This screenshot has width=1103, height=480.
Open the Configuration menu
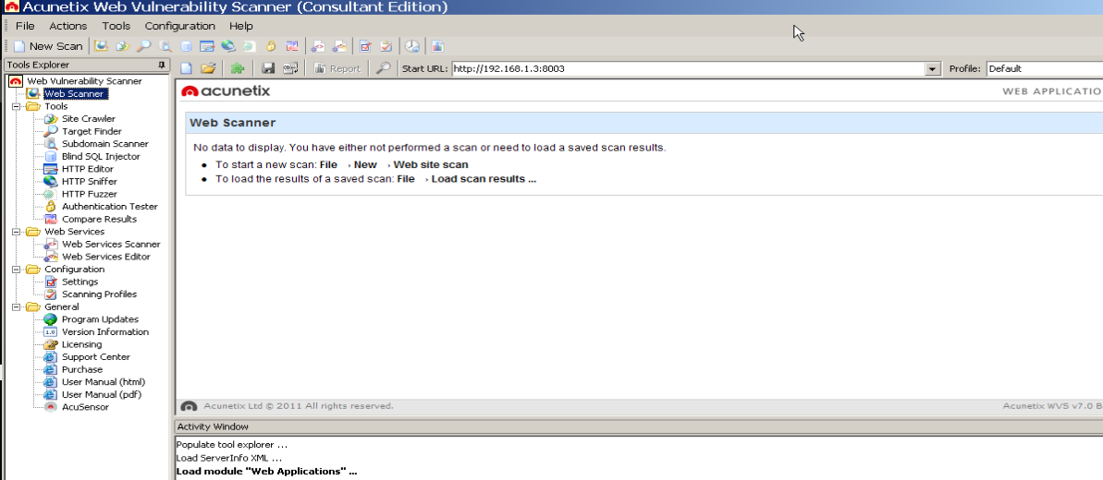tap(180, 26)
